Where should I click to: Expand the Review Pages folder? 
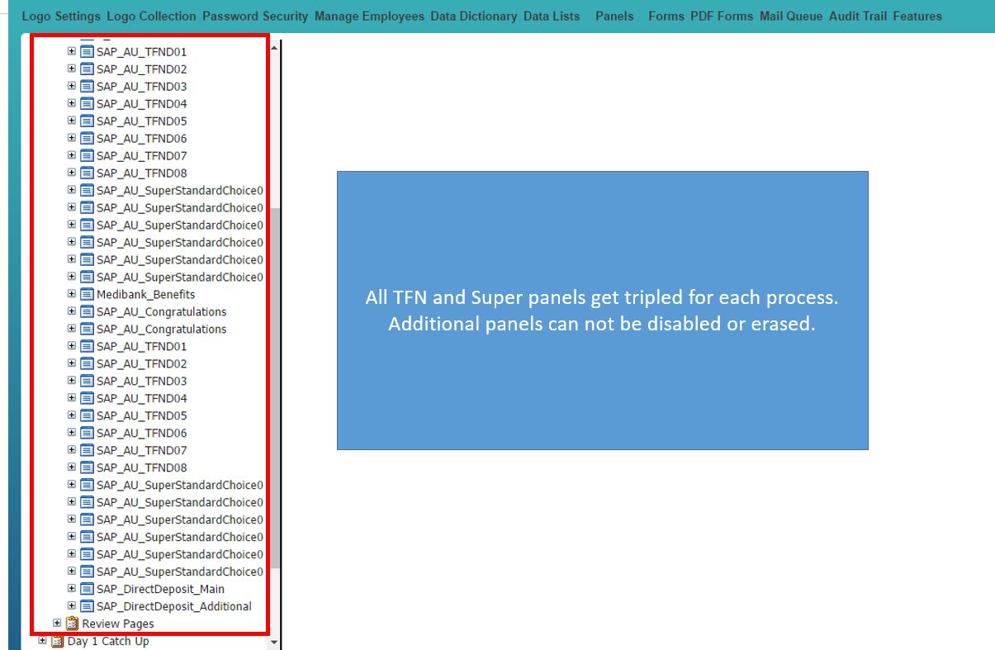[57, 623]
